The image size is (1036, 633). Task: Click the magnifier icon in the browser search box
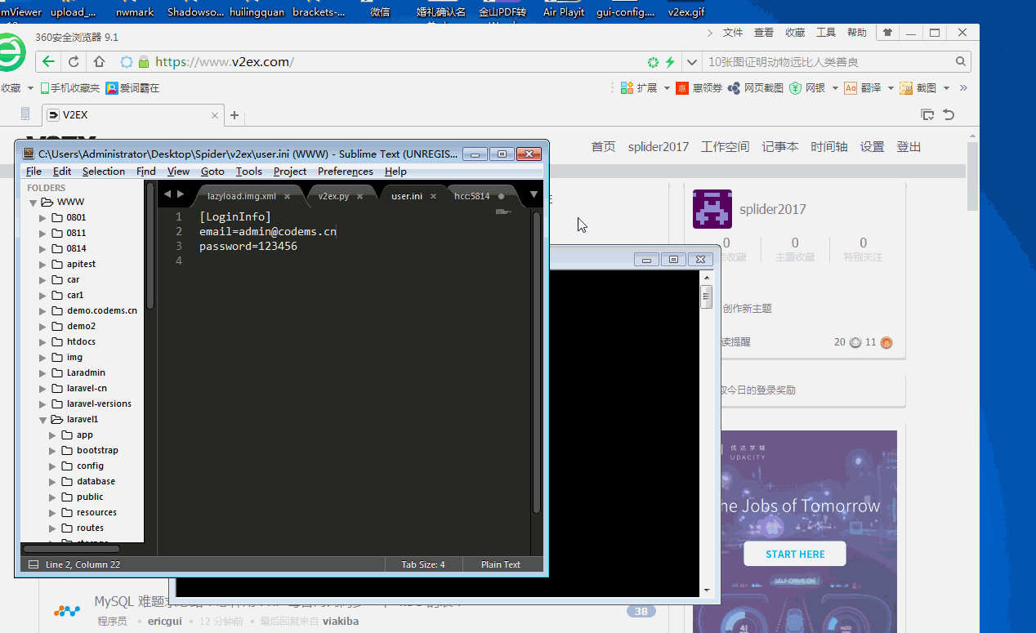961,62
